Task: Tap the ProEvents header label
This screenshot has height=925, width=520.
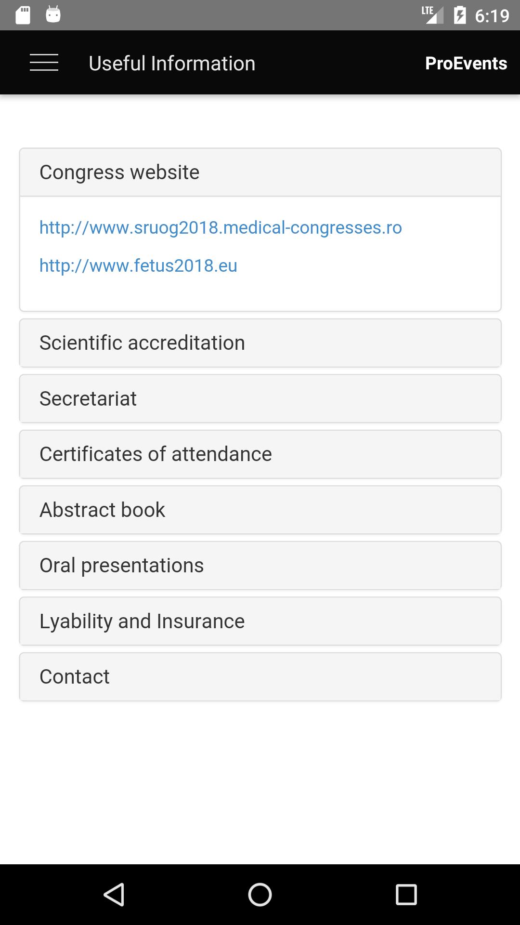Action: (x=466, y=63)
